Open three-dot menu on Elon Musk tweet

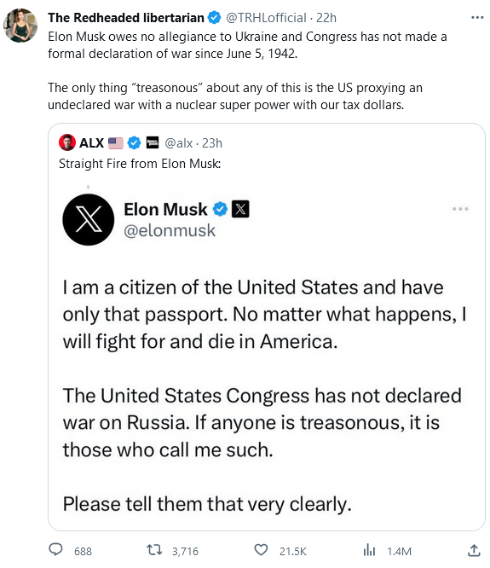click(x=460, y=209)
